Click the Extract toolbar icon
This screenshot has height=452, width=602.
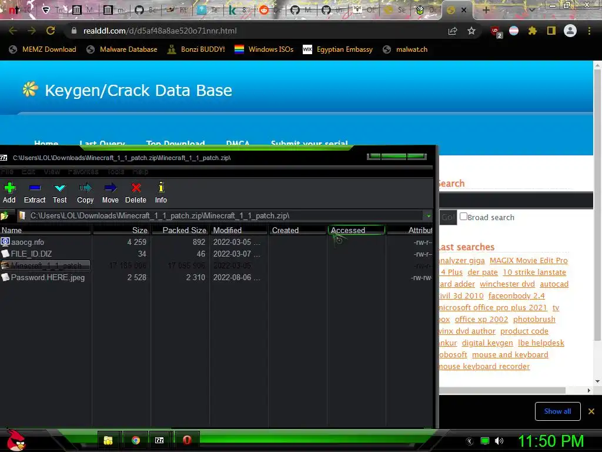click(x=35, y=193)
